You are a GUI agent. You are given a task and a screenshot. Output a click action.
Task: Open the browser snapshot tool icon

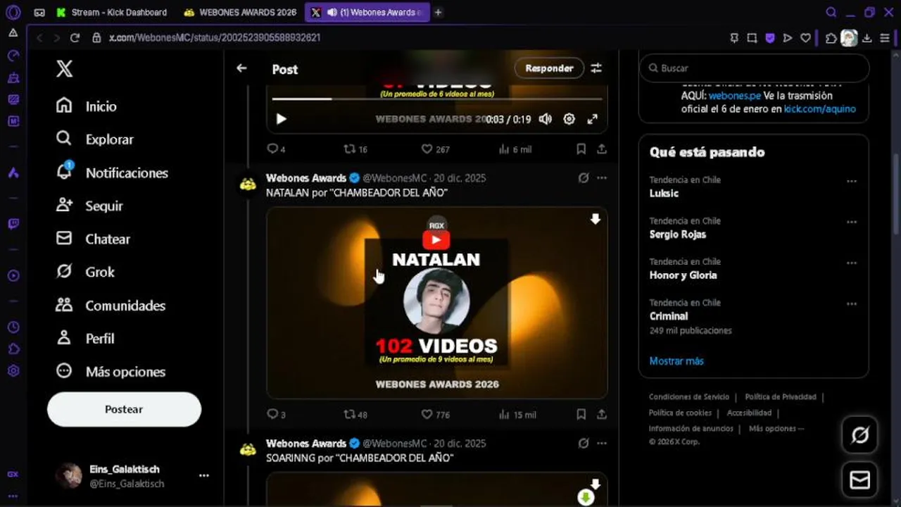click(x=752, y=38)
